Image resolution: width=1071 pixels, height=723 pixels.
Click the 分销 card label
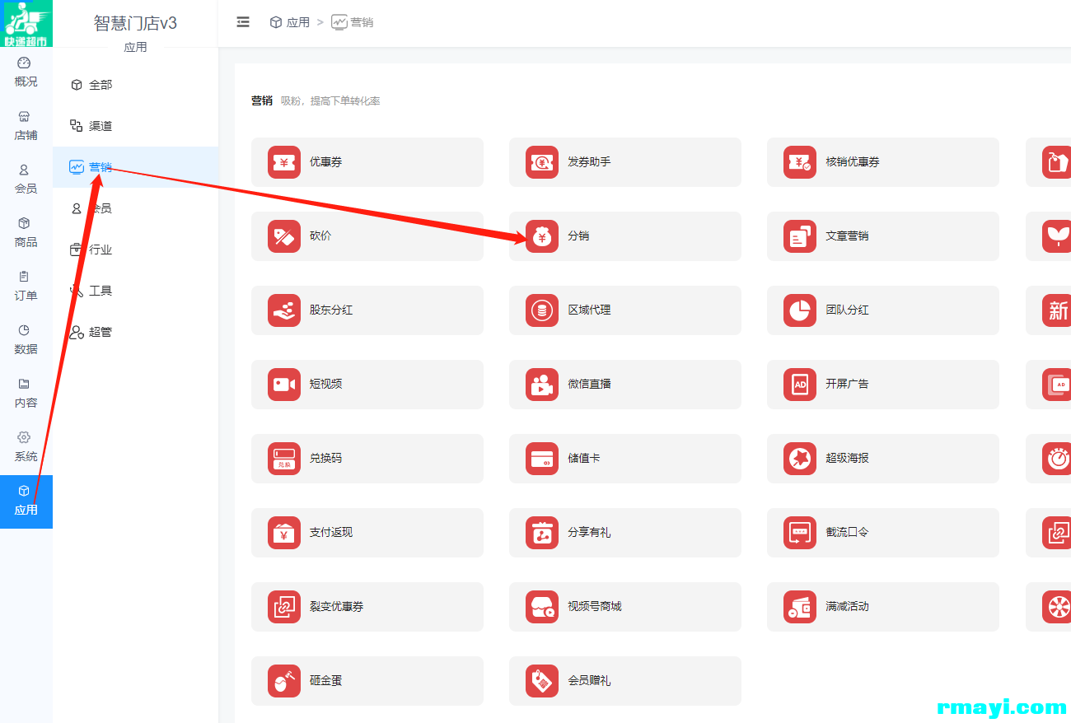pos(578,236)
